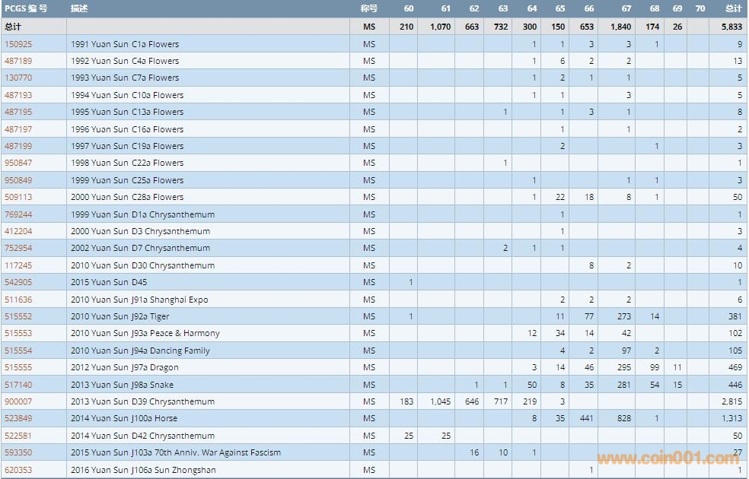
Task: Click the 称号 column header
Action: pos(369,8)
